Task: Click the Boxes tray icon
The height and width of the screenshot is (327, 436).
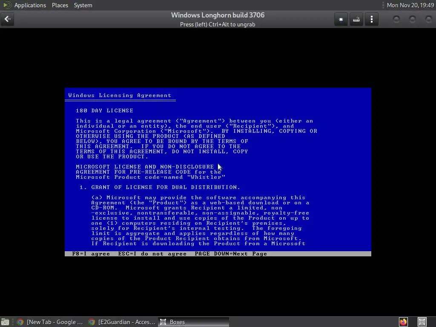Action: pos(422,322)
